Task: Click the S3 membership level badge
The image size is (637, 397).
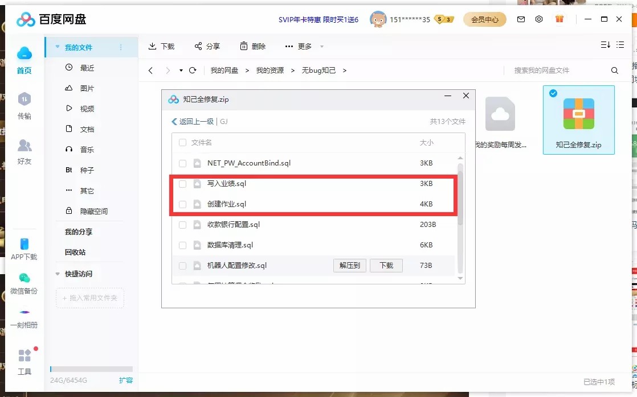Action: click(444, 19)
